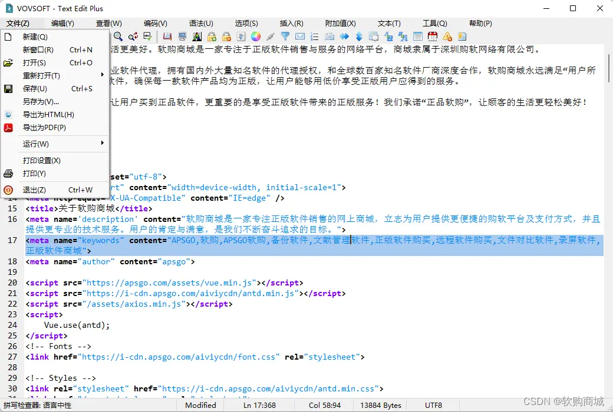Image resolution: width=613 pixels, height=412 pixels.
Task: Open the 工具(Q) menu
Action: point(435,24)
